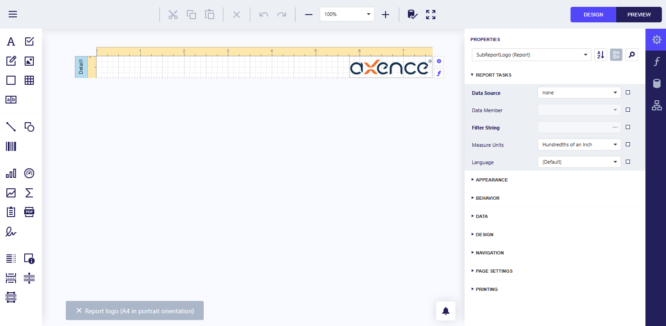This screenshot has height=326, width=666.
Task: Click the Filter String ellipsis button
Action: click(x=615, y=127)
